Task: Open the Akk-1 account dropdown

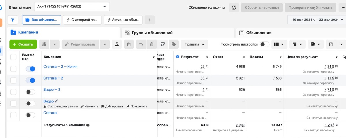Action: click(x=72, y=6)
